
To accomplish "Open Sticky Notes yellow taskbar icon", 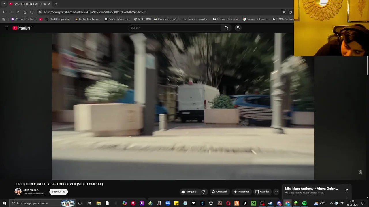I will pos(176,203).
